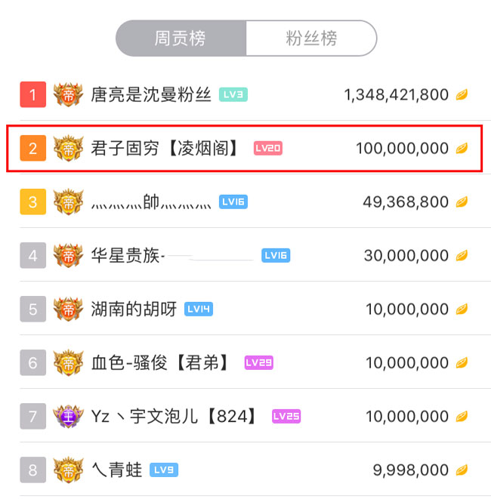Click the red rank 1 number badge

(33, 94)
